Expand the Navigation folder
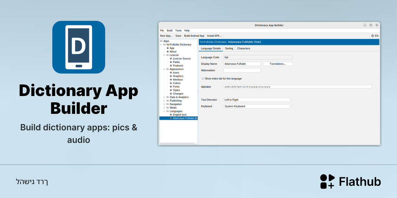Viewport: 397px width, 198px height. (164, 104)
